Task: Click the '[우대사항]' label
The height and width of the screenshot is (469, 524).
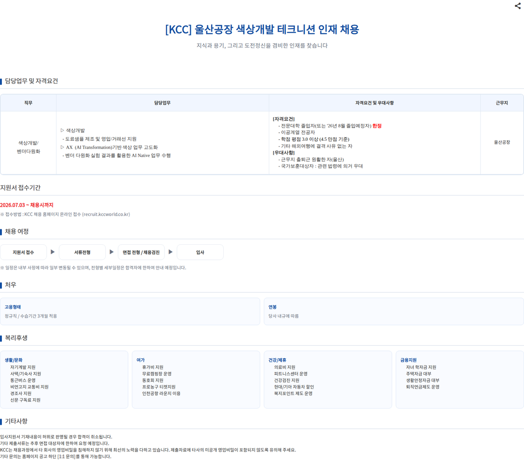Action: point(284,152)
